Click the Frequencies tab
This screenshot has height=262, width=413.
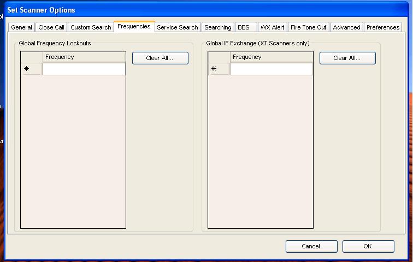click(x=134, y=27)
